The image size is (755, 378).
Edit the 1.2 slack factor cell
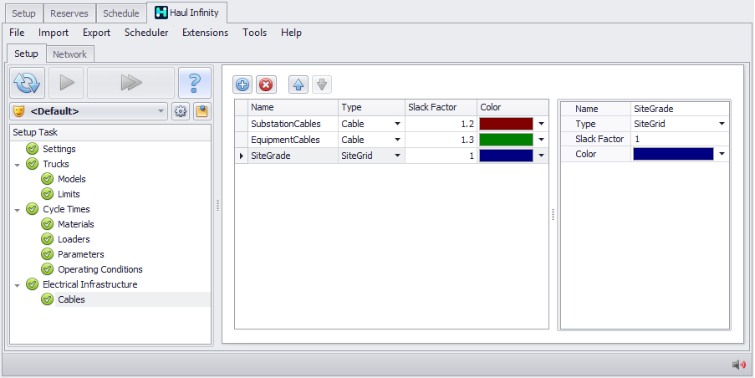click(441, 124)
